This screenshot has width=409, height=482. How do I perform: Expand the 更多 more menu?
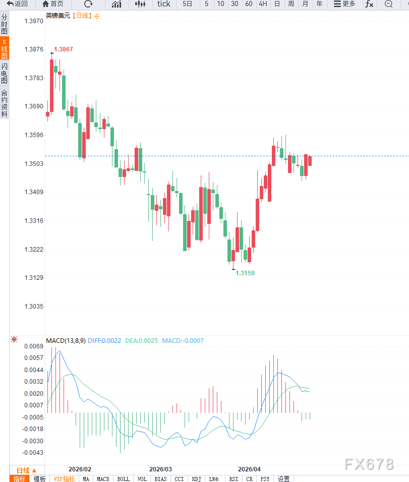tap(344, 4)
